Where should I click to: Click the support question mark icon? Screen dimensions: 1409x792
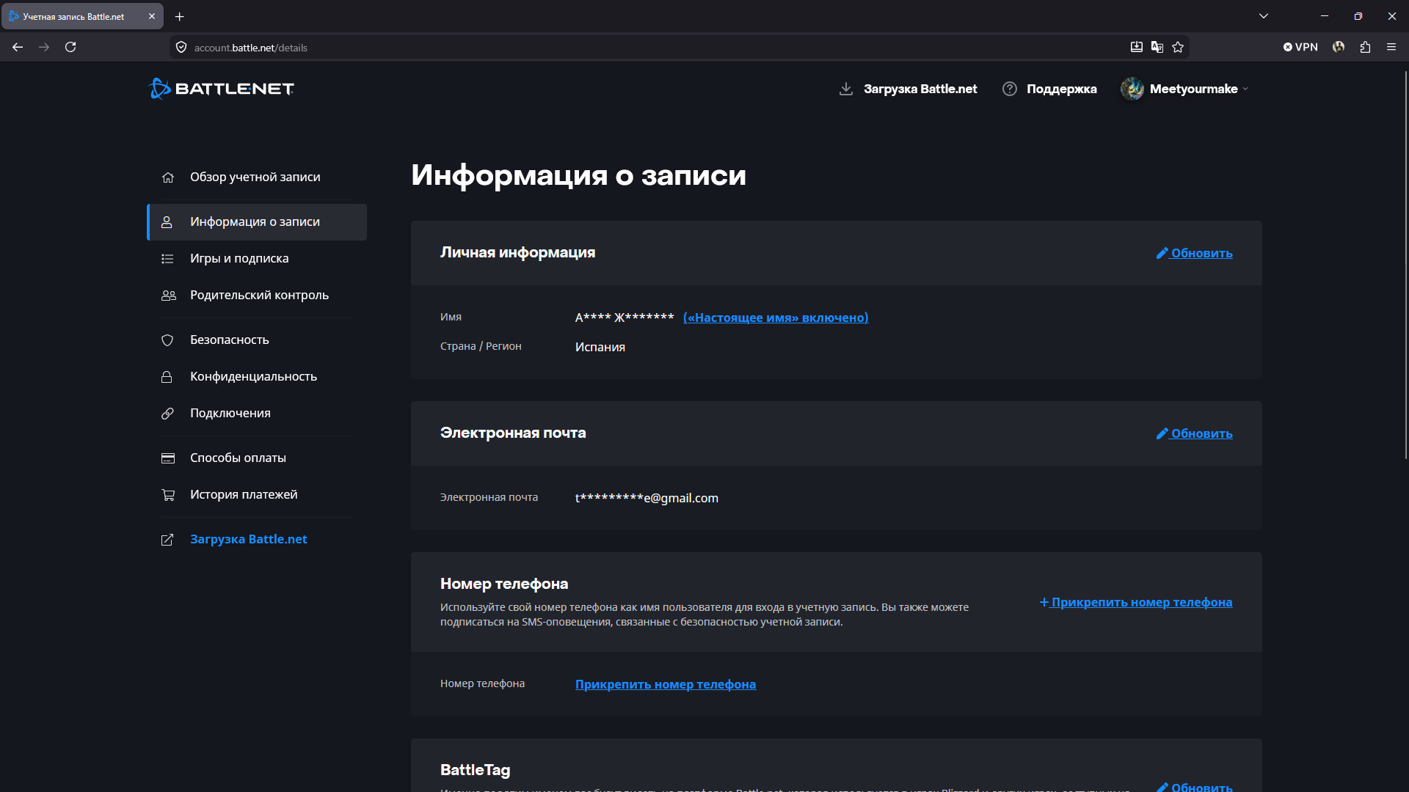click(x=1010, y=89)
